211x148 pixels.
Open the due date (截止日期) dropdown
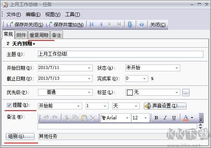click(89, 79)
